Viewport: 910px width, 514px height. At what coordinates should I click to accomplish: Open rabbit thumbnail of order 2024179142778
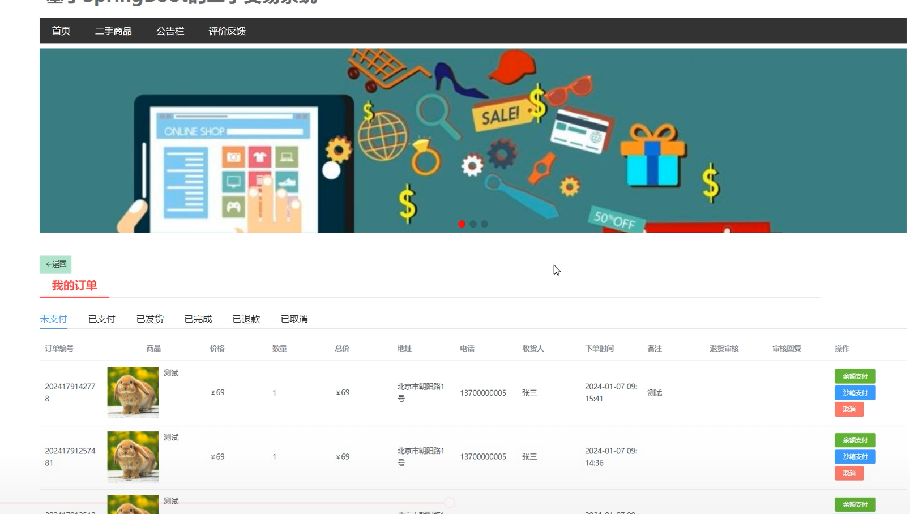pos(133,393)
